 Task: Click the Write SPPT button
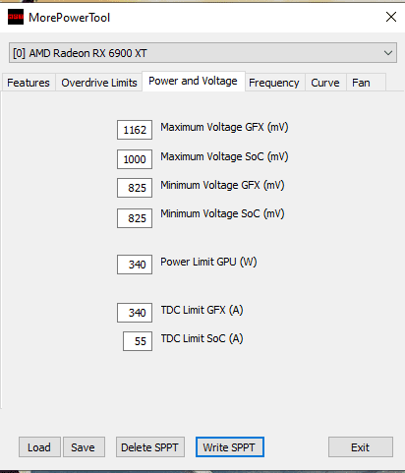pyautogui.click(x=230, y=447)
